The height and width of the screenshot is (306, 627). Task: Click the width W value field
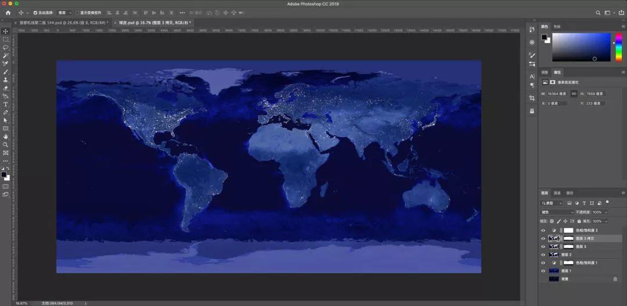pos(557,93)
